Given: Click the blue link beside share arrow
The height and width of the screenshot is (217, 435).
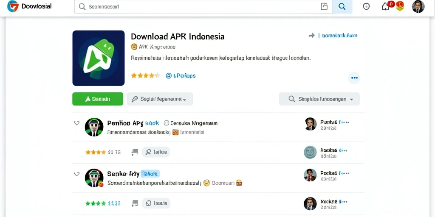Looking at the screenshot, I should click(x=339, y=36).
